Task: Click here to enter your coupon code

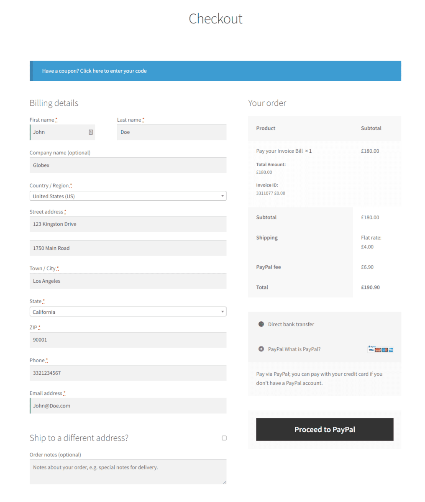Action: click(x=113, y=71)
